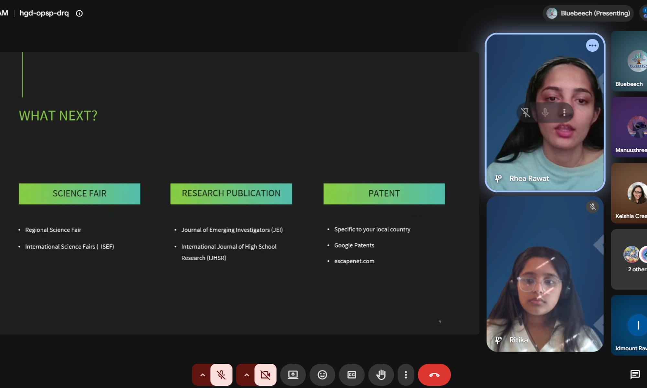
Task: Expand video settings arrow
Action: [x=247, y=375]
